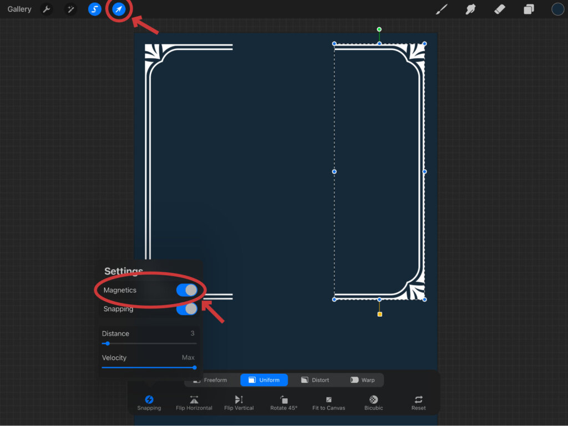Flip the selection horizontally
Screen dimensions: 568x426
(194, 403)
